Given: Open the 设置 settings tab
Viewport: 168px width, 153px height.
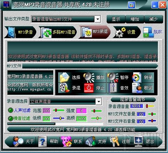Looking at the screenshot, I should point(127,32).
